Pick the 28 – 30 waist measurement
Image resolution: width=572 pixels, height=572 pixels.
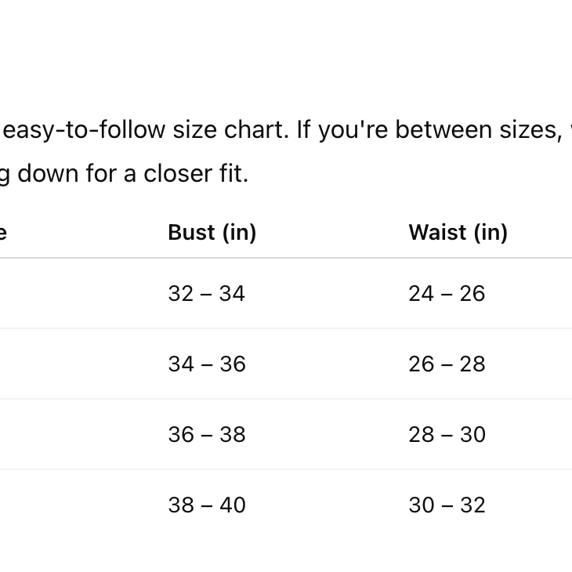tap(447, 435)
